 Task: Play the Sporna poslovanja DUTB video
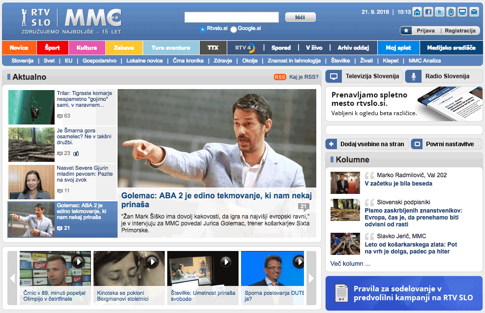299,262
